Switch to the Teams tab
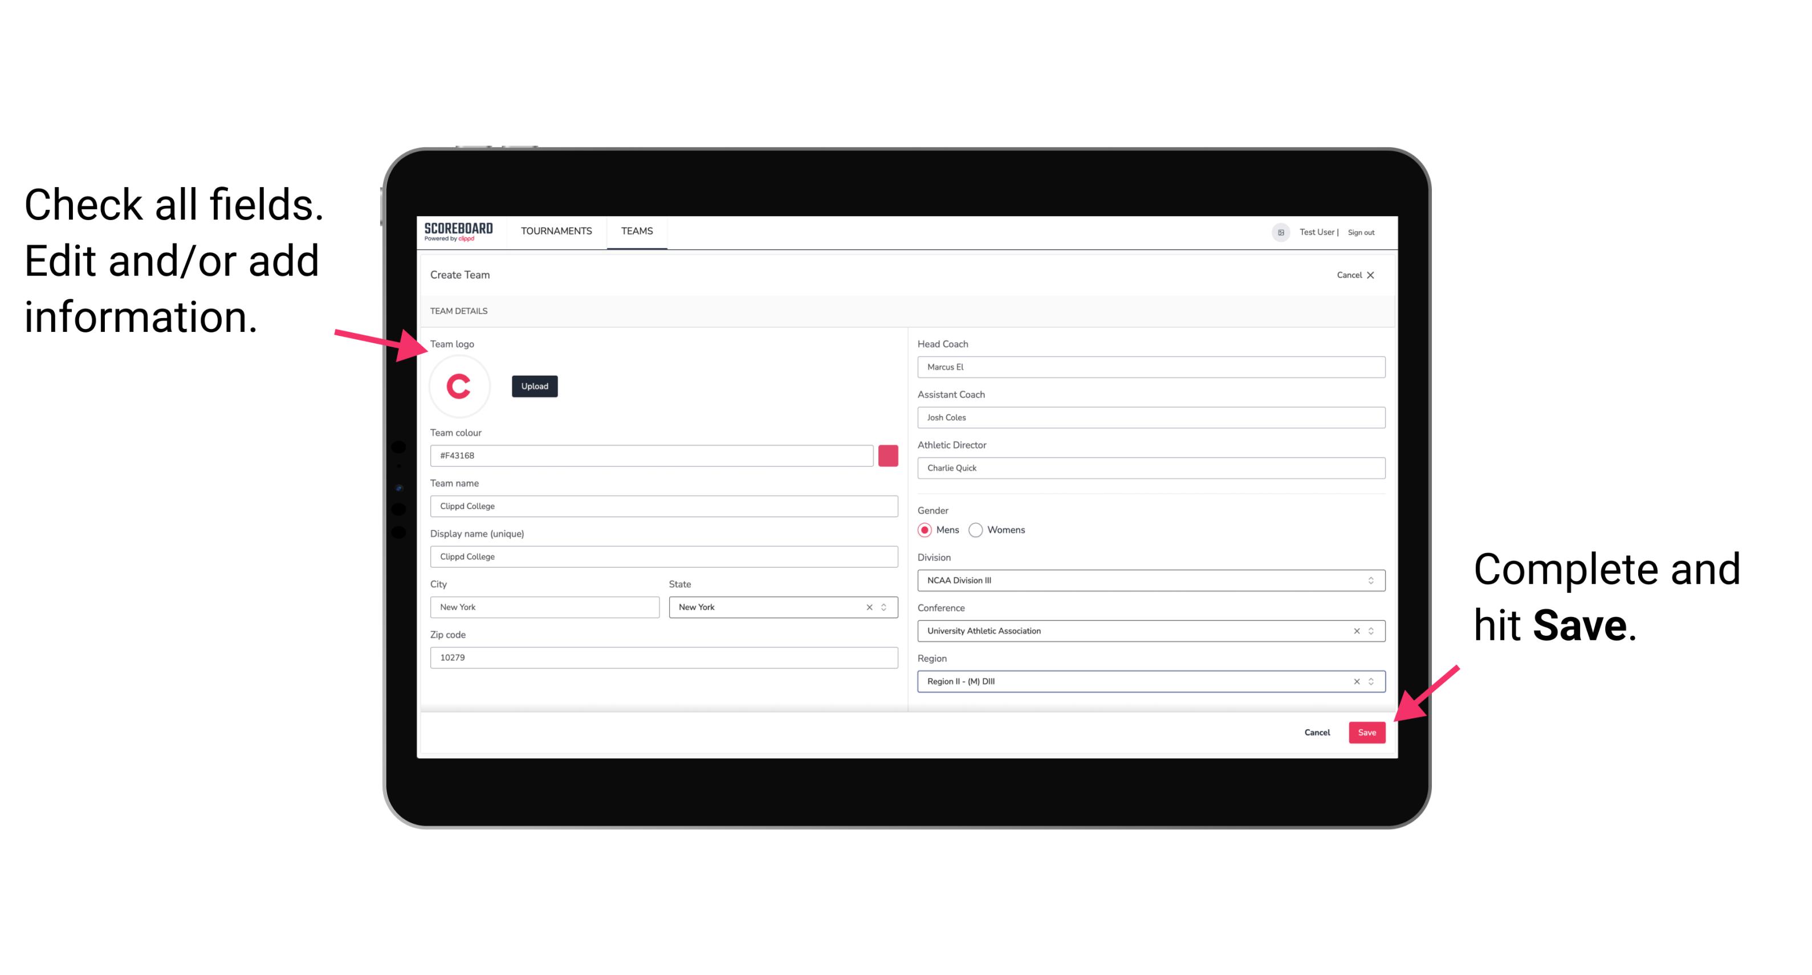Viewport: 1812px width, 975px height. [636, 230]
